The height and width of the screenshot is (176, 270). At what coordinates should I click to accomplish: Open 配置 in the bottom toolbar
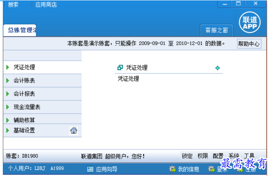pyautogui.click(x=218, y=156)
